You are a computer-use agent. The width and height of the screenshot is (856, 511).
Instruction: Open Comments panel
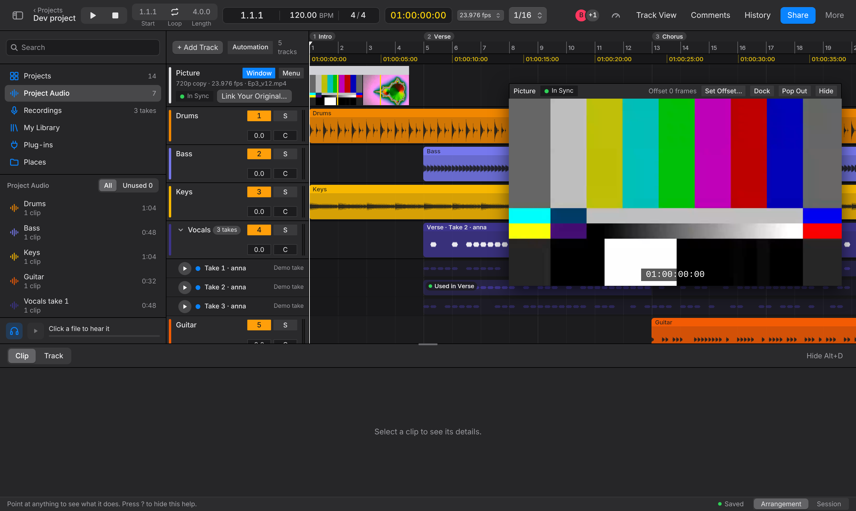[x=710, y=15]
